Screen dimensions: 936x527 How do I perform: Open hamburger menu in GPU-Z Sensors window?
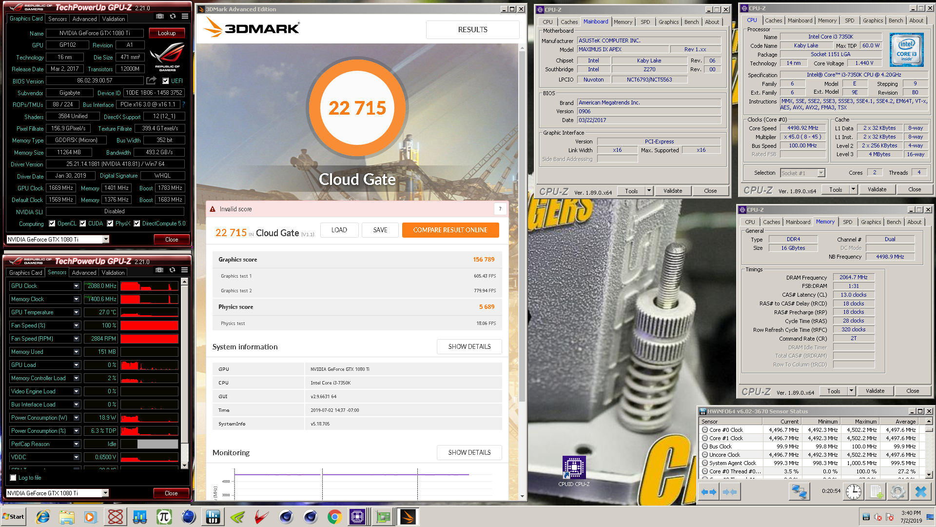pos(184,270)
